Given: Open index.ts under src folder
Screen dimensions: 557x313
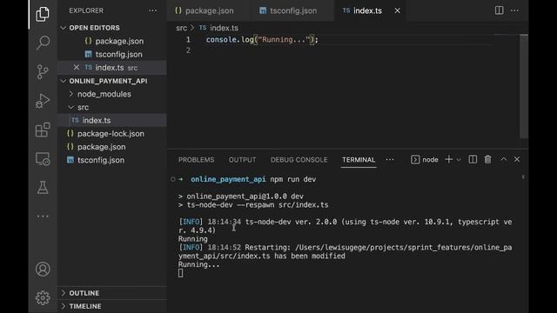Looking at the screenshot, I should coord(112,120).
